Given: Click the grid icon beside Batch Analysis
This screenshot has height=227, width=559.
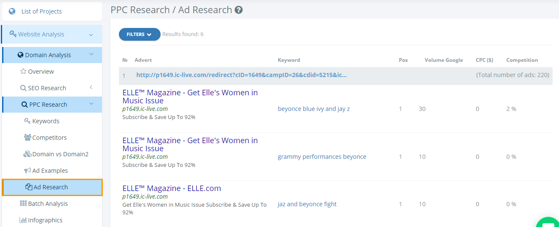Looking at the screenshot, I should 23,204.
